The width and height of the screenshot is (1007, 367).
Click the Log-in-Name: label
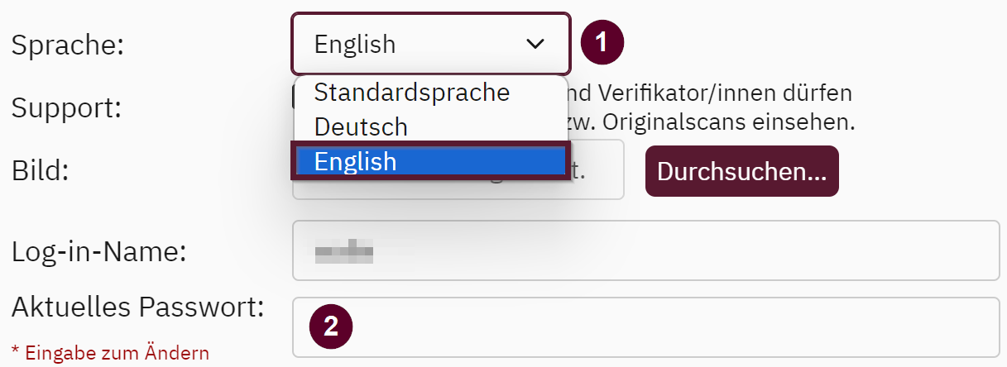pos(98,250)
